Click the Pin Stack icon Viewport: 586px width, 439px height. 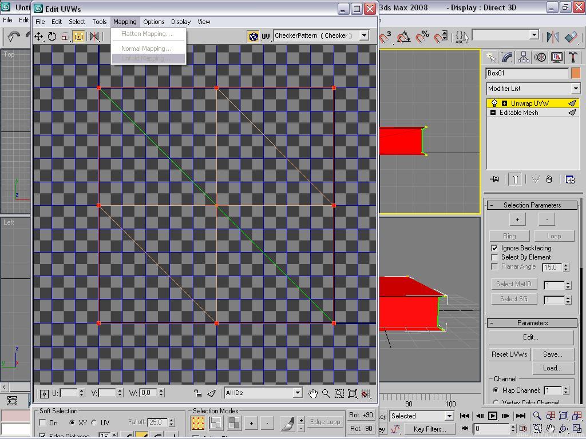(494, 179)
